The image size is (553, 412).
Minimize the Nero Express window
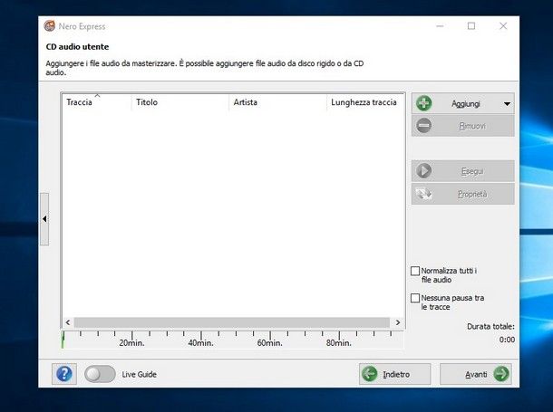[x=440, y=26]
